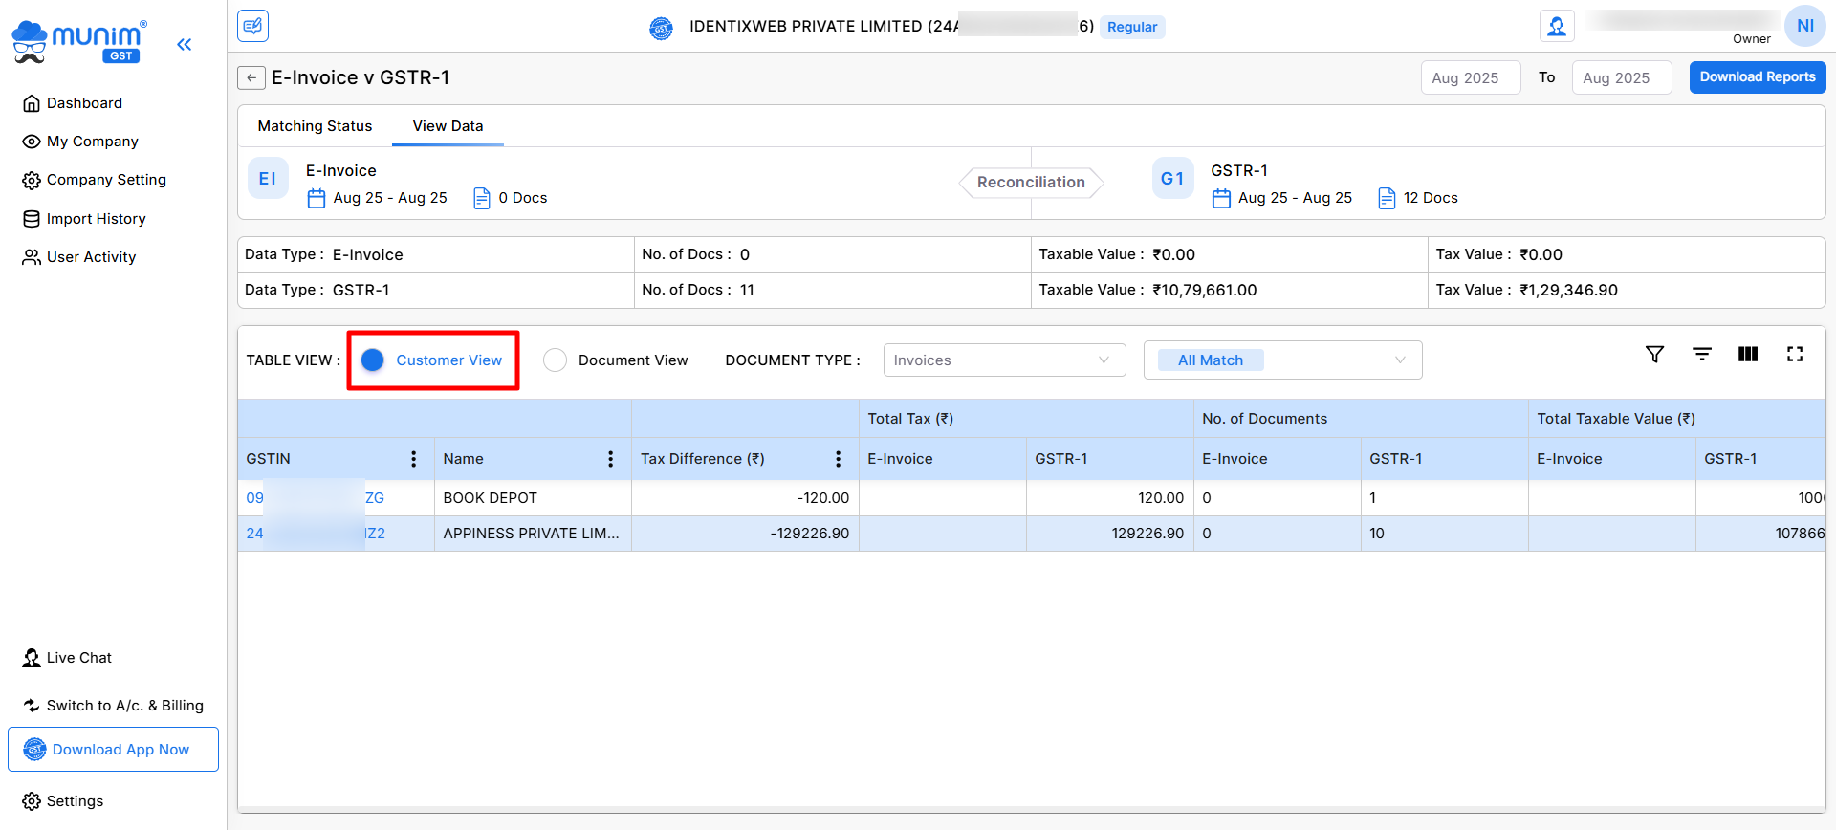
Task: Click the Munim GST logo
Action: tap(79, 42)
